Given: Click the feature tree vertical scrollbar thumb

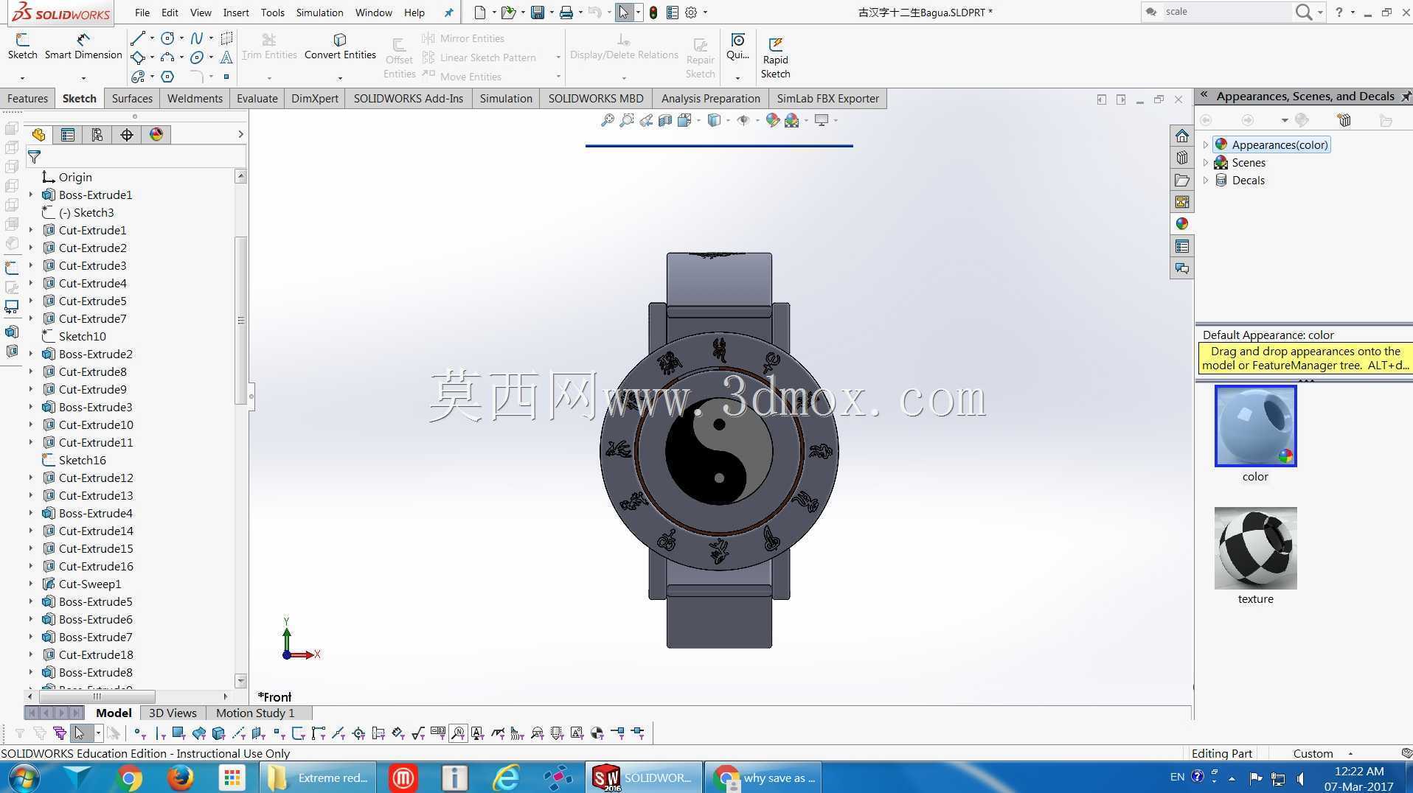Looking at the screenshot, I should [240, 320].
